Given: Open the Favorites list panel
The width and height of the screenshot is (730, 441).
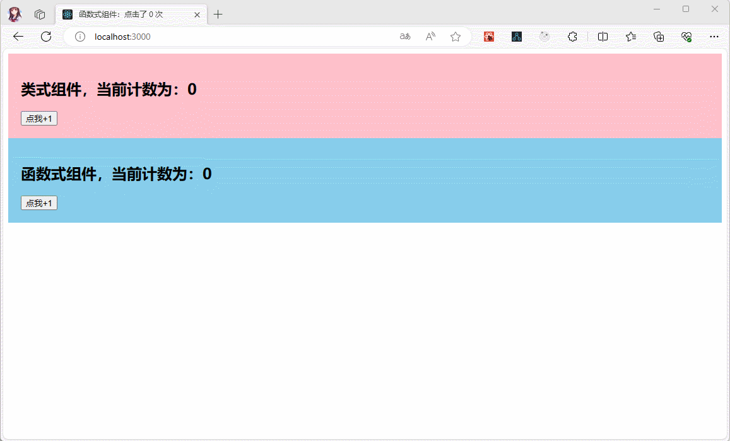Looking at the screenshot, I should coord(631,37).
